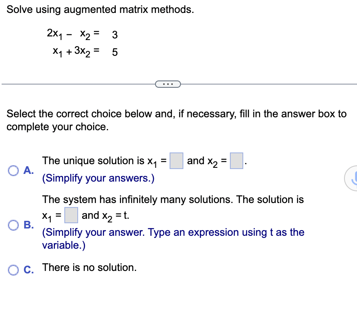Viewport: 357px width, 313px height.
Task: Click the x1 answer box in choice B
Action: [x=71, y=215]
